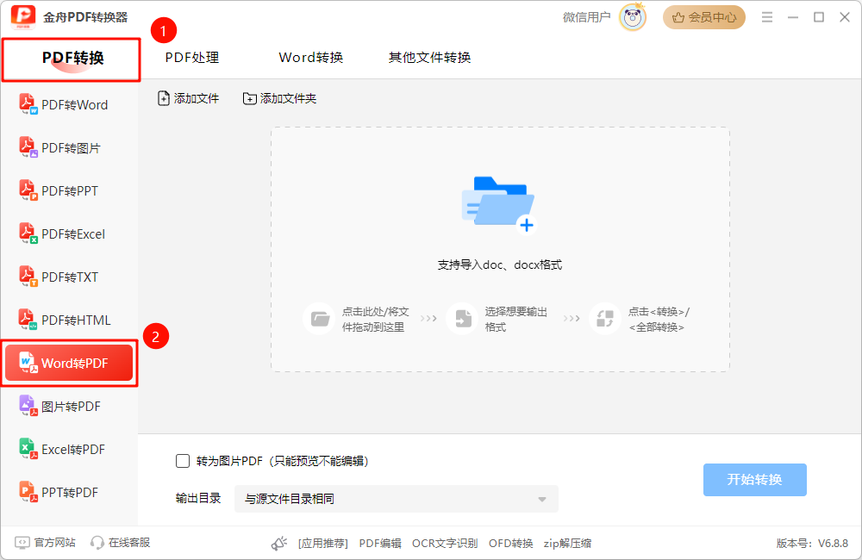This screenshot has width=862, height=560.
Task: Click the 开始转换 start conversion button
Action: click(x=755, y=479)
